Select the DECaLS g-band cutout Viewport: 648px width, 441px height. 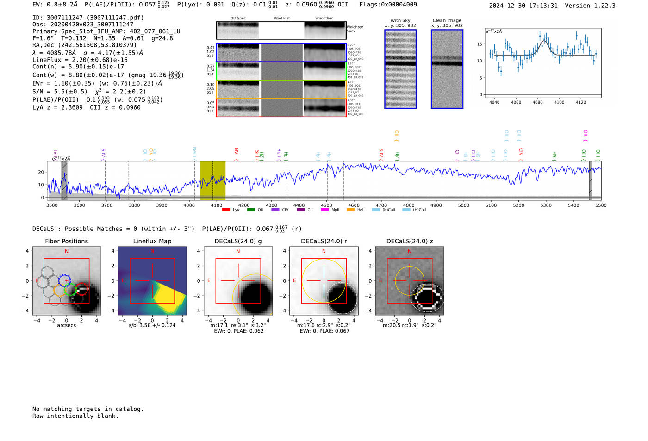point(238,281)
